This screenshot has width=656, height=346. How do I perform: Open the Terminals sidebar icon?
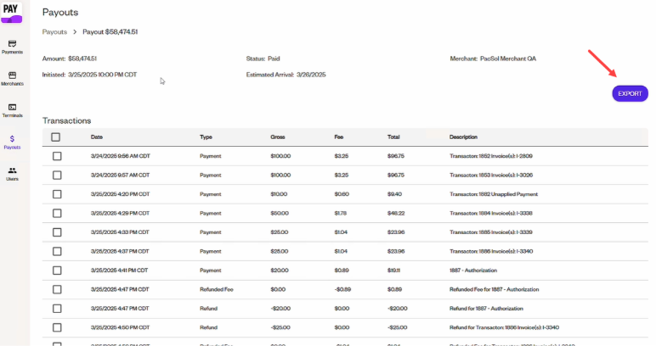pyautogui.click(x=12, y=107)
